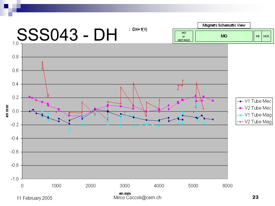
Task: Select the MCB block in the schematic
Action: point(266,36)
